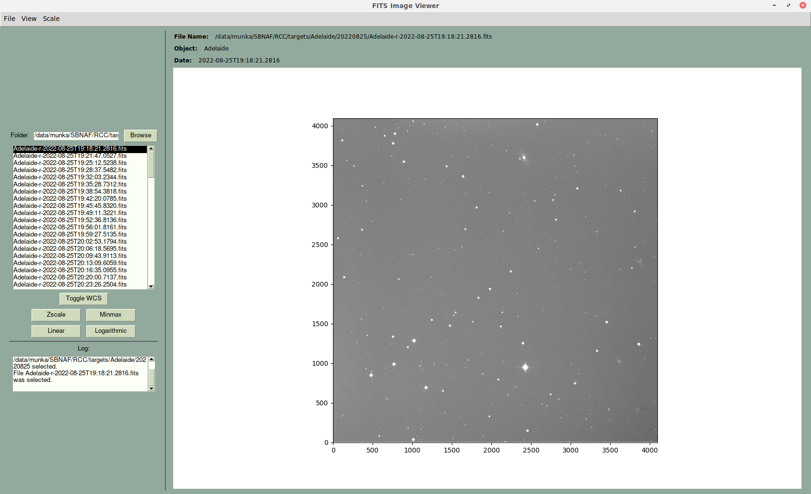Apply Zscale image scaling

click(x=56, y=315)
